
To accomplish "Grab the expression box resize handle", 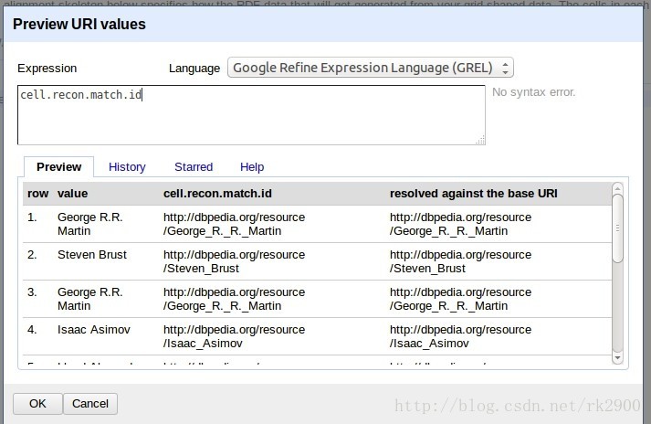I will click(480, 141).
